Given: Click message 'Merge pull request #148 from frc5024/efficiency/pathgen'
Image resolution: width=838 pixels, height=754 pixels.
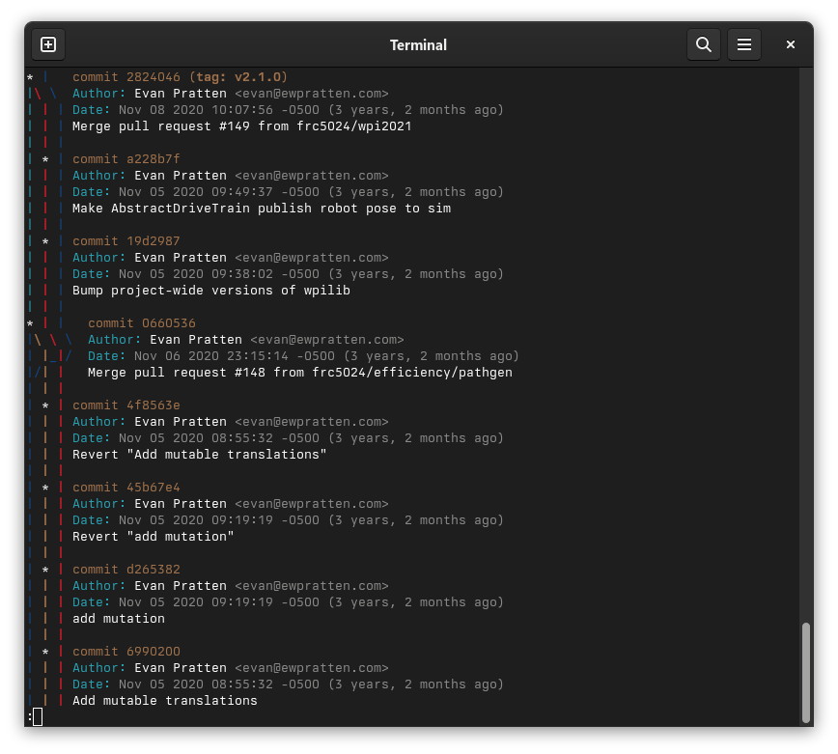Looking at the screenshot, I should [x=300, y=373].
